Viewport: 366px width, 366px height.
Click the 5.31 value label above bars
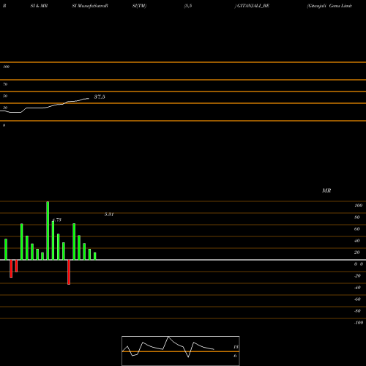[109, 214]
